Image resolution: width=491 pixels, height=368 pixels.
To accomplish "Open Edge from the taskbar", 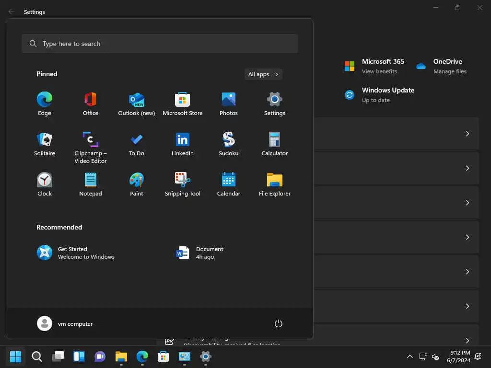I will pyautogui.click(x=142, y=356).
